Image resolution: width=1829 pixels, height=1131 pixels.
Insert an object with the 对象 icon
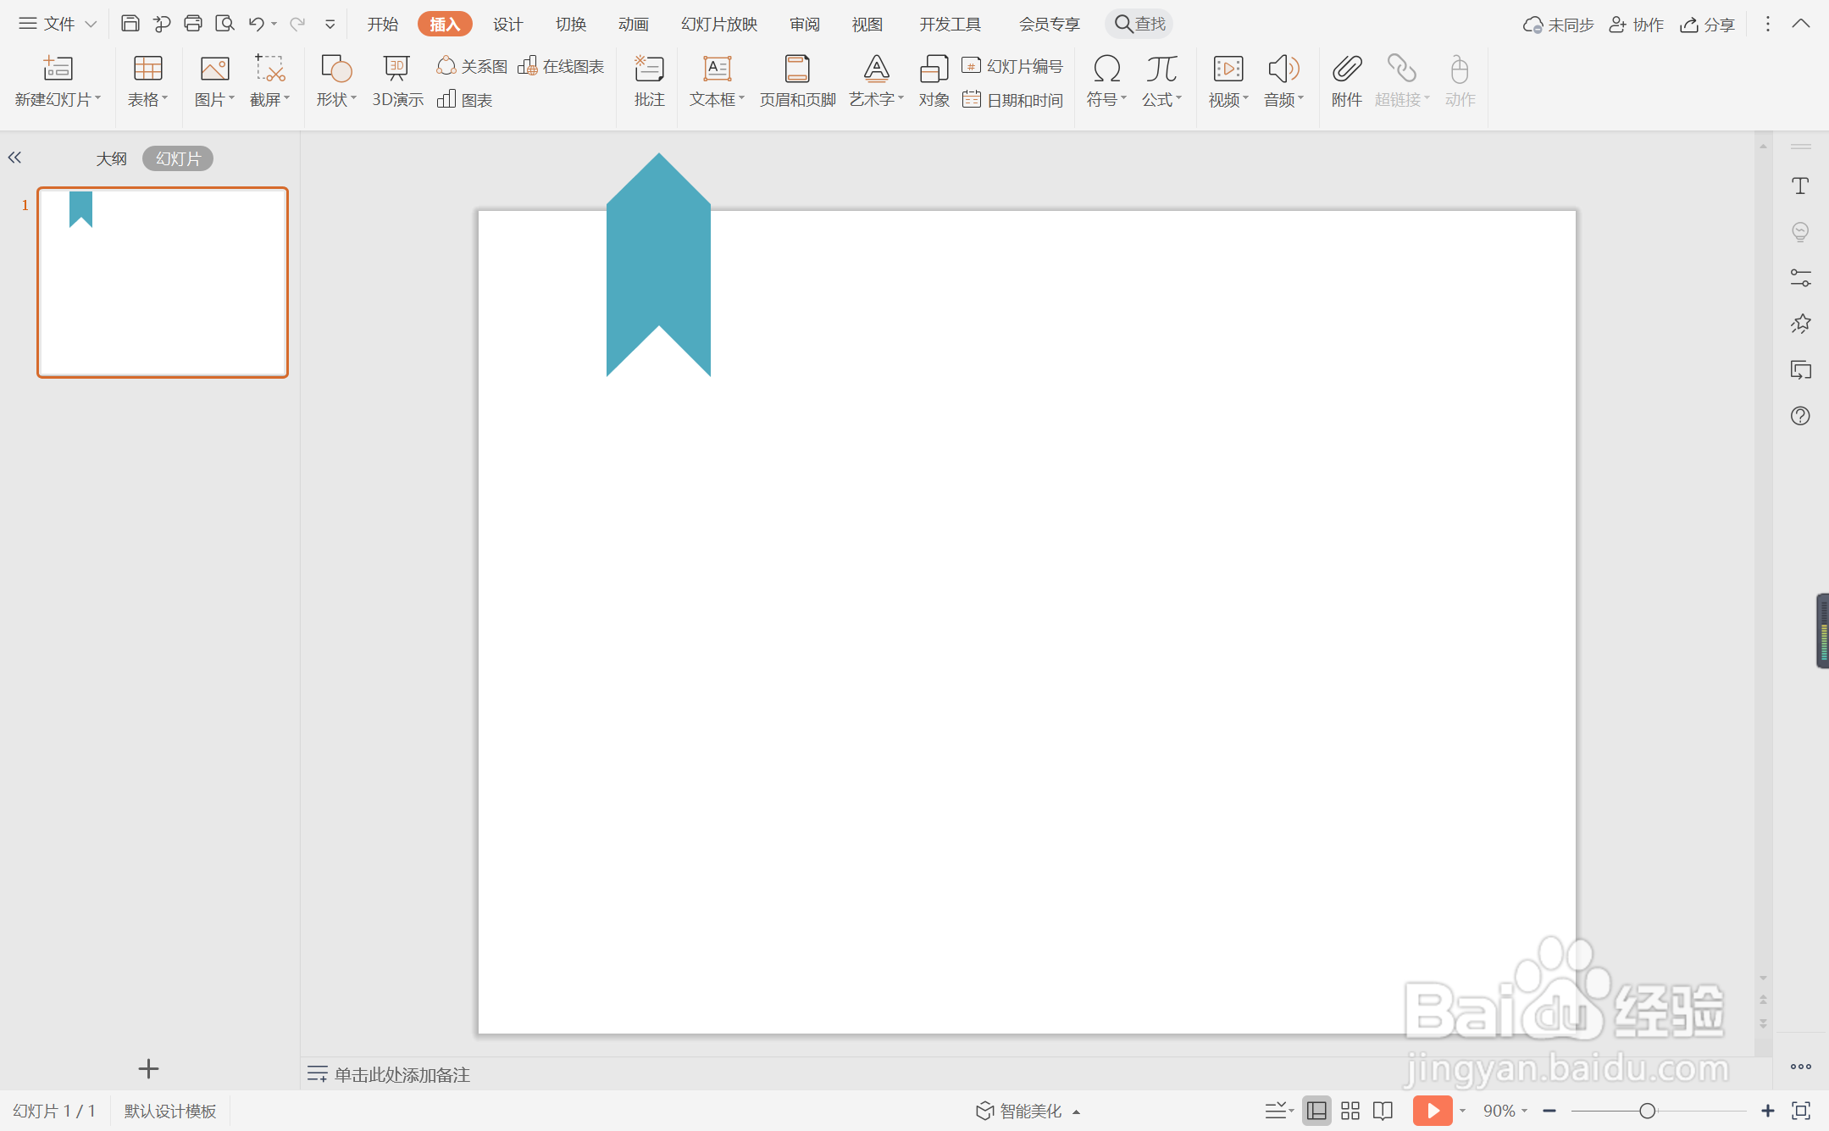(934, 69)
